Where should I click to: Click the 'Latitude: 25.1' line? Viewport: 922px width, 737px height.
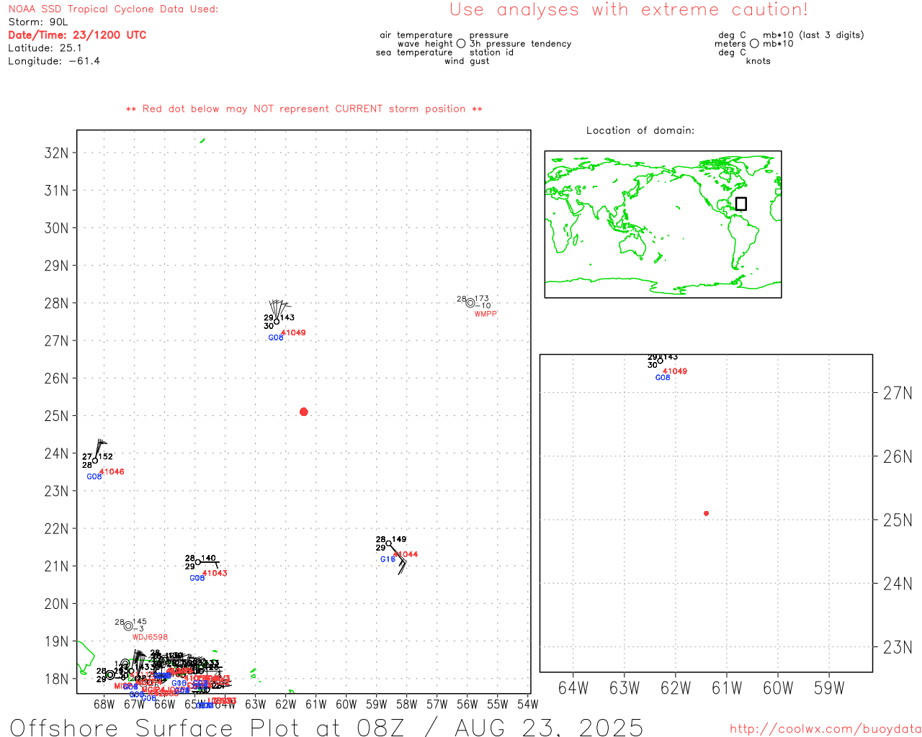(45, 48)
